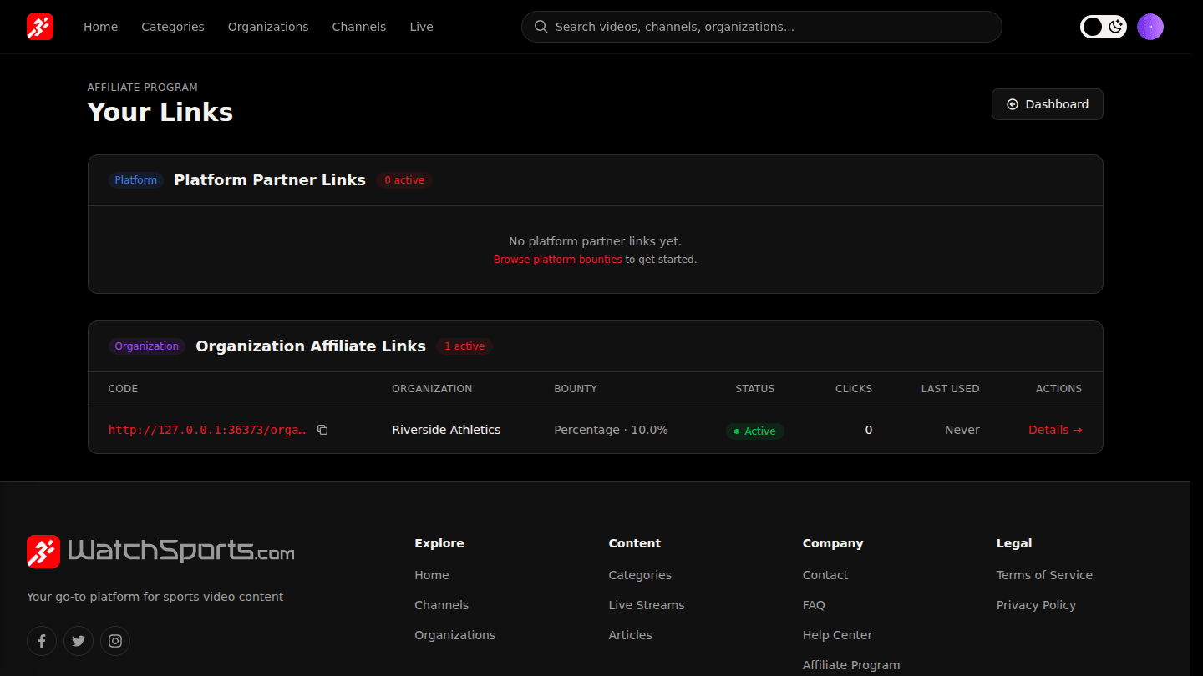The width and height of the screenshot is (1203, 676).
Task: Open the Instagram social link
Action: point(115,641)
